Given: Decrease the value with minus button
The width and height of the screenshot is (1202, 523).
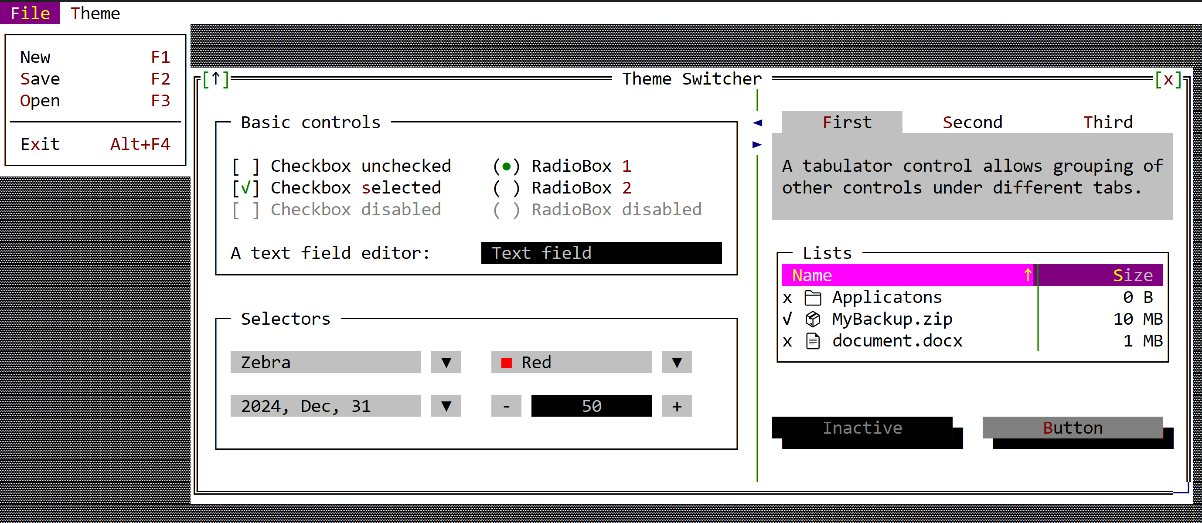Looking at the screenshot, I should click(506, 406).
